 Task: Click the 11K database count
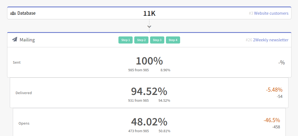[x=149, y=13]
